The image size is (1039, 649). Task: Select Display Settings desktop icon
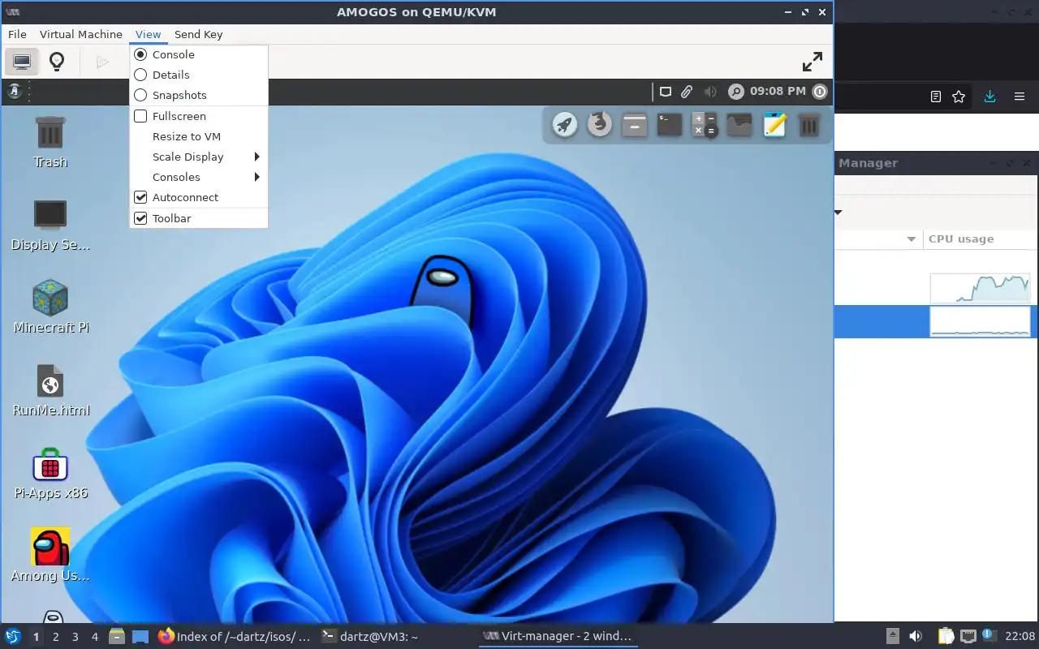pyautogui.click(x=50, y=225)
